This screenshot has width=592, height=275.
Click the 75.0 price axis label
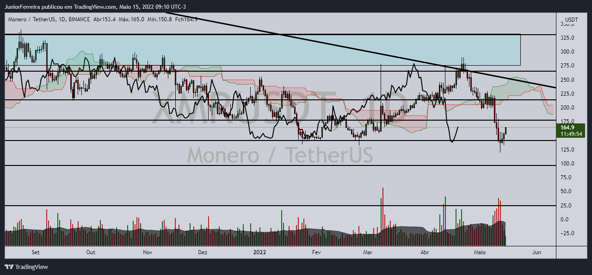[x=566, y=177]
